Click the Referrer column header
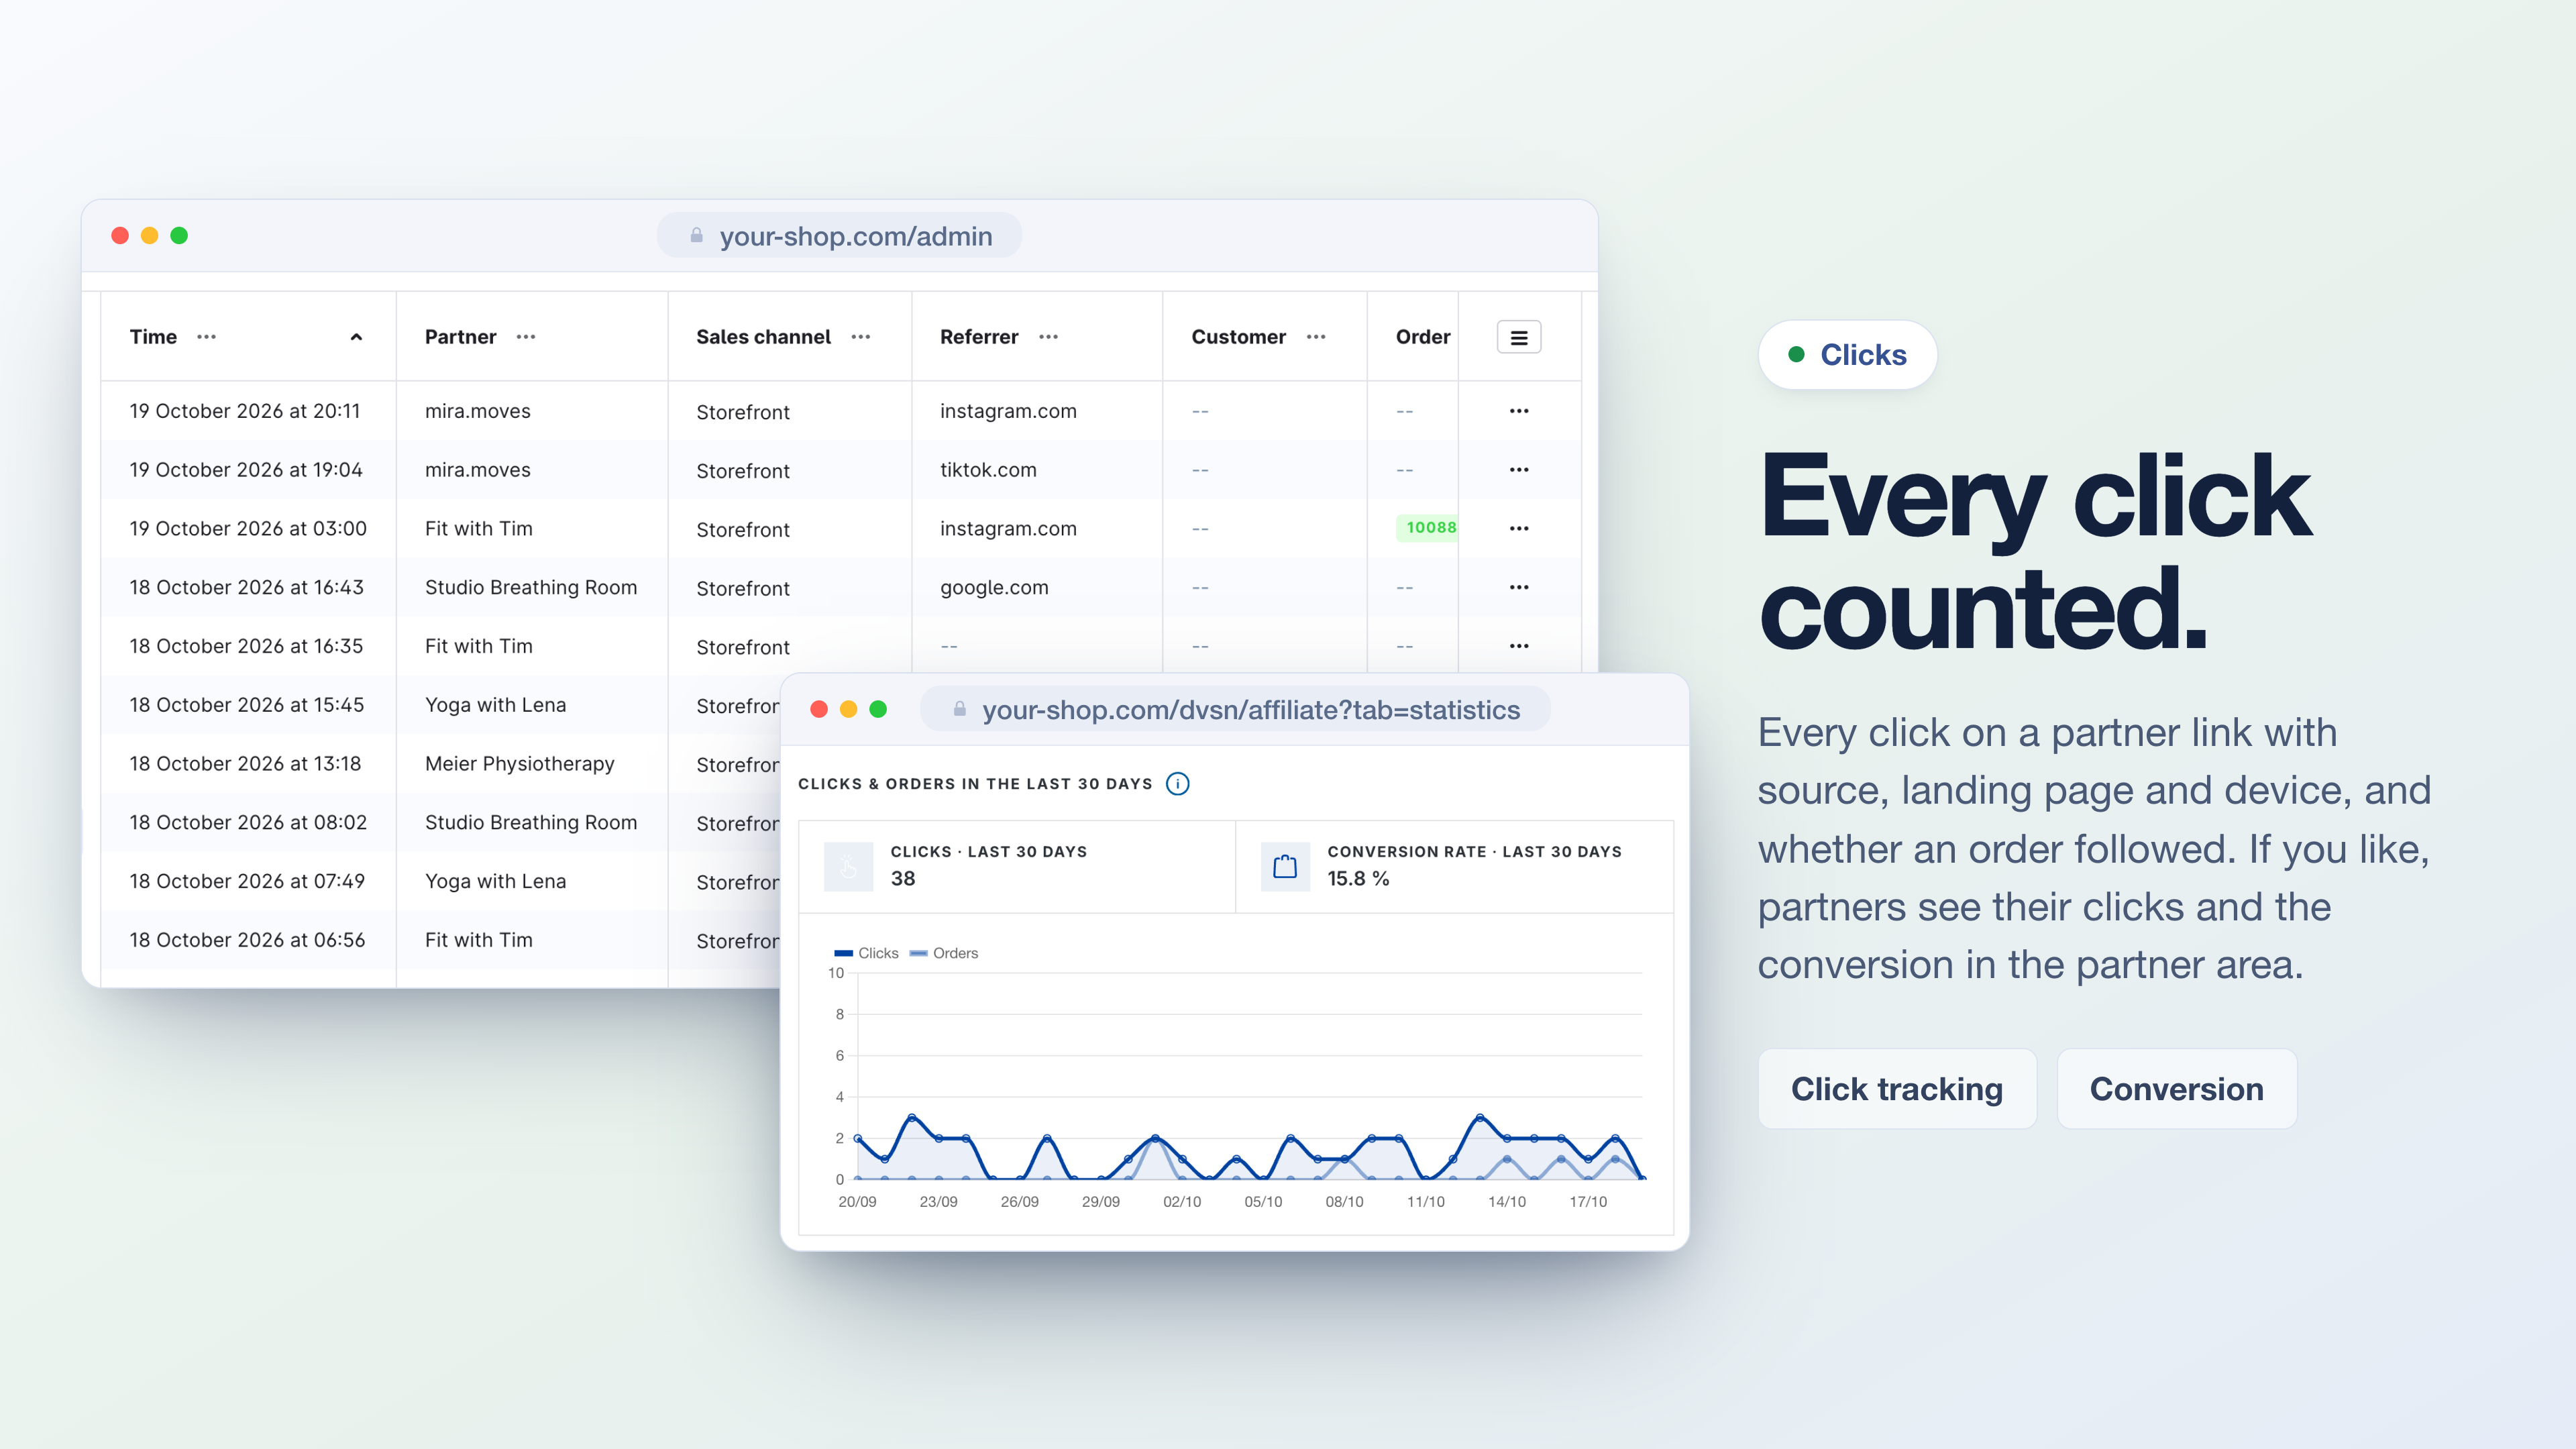The height and width of the screenshot is (1449, 2576). click(x=979, y=337)
